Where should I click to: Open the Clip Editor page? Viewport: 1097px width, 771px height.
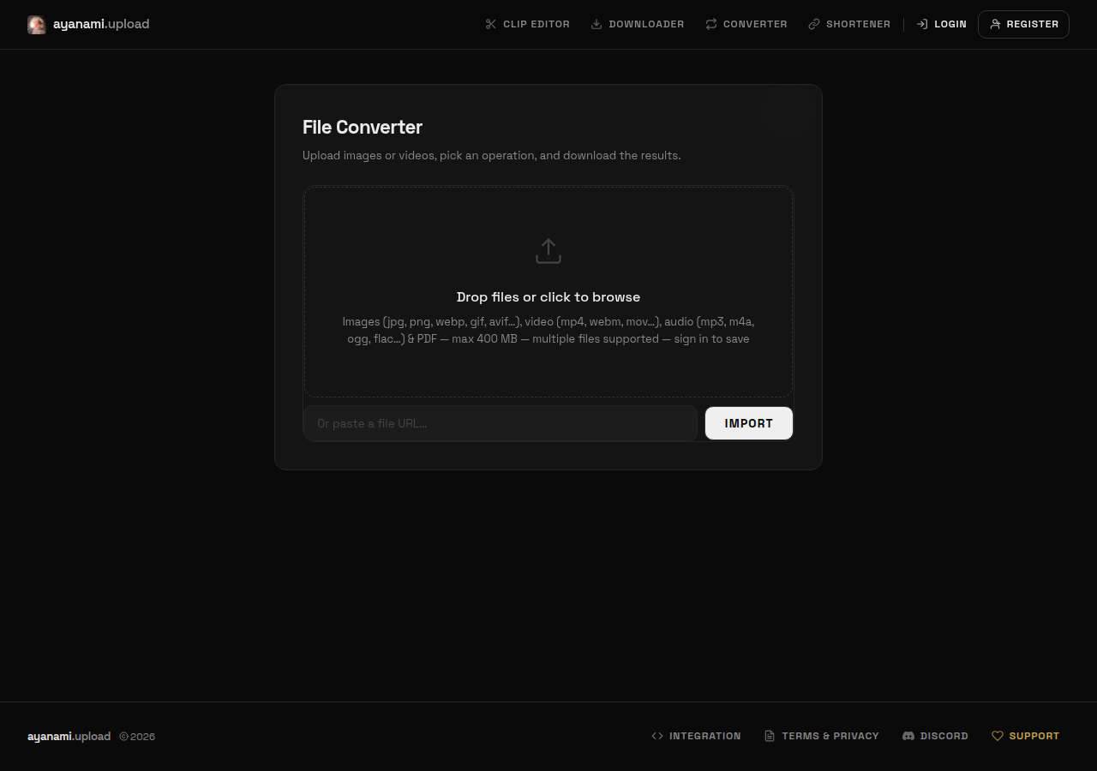[x=527, y=24]
